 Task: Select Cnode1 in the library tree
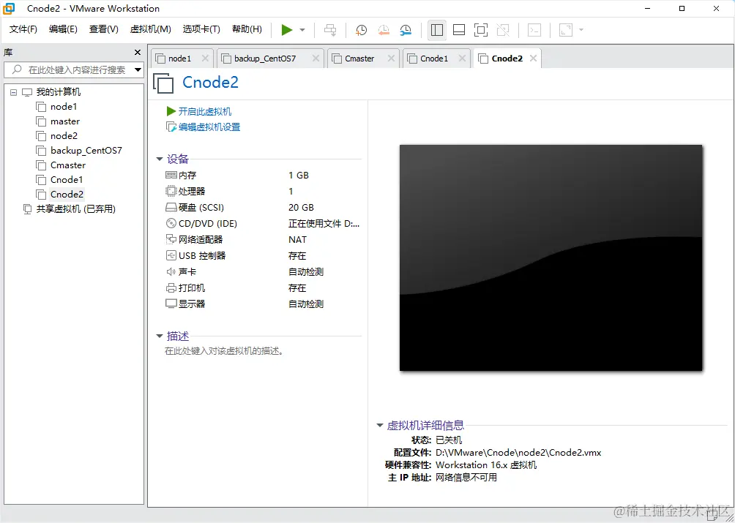(x=67, y=179)
